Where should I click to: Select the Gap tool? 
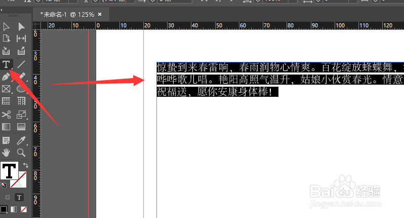coord(21,39)
